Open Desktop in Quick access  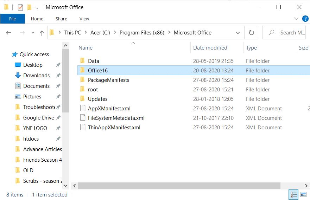(x=33, y=65)
